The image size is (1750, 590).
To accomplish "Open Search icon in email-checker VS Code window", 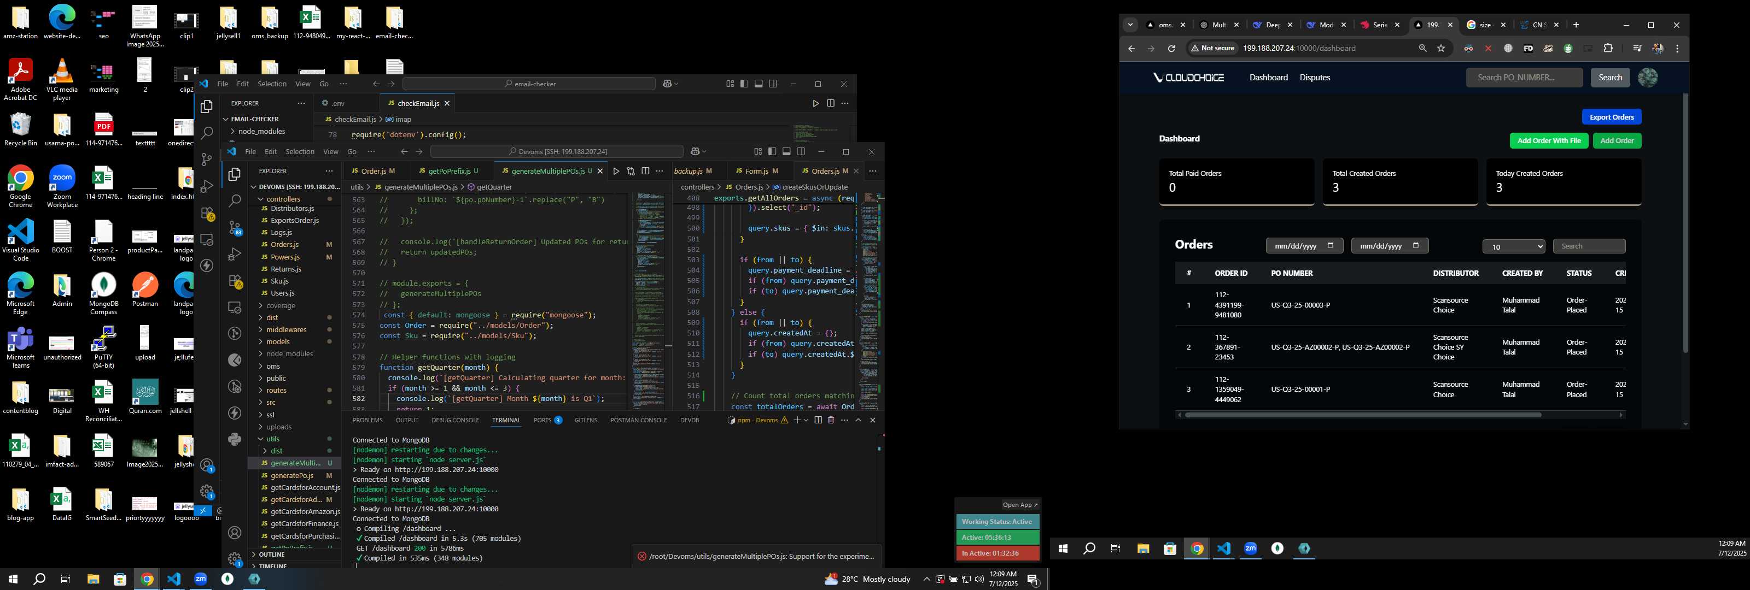I will [207, 133].
